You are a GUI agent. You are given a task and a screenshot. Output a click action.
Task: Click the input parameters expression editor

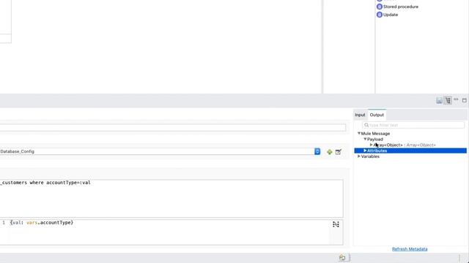point(169,232)
